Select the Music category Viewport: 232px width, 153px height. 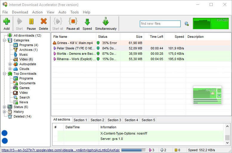24,54
